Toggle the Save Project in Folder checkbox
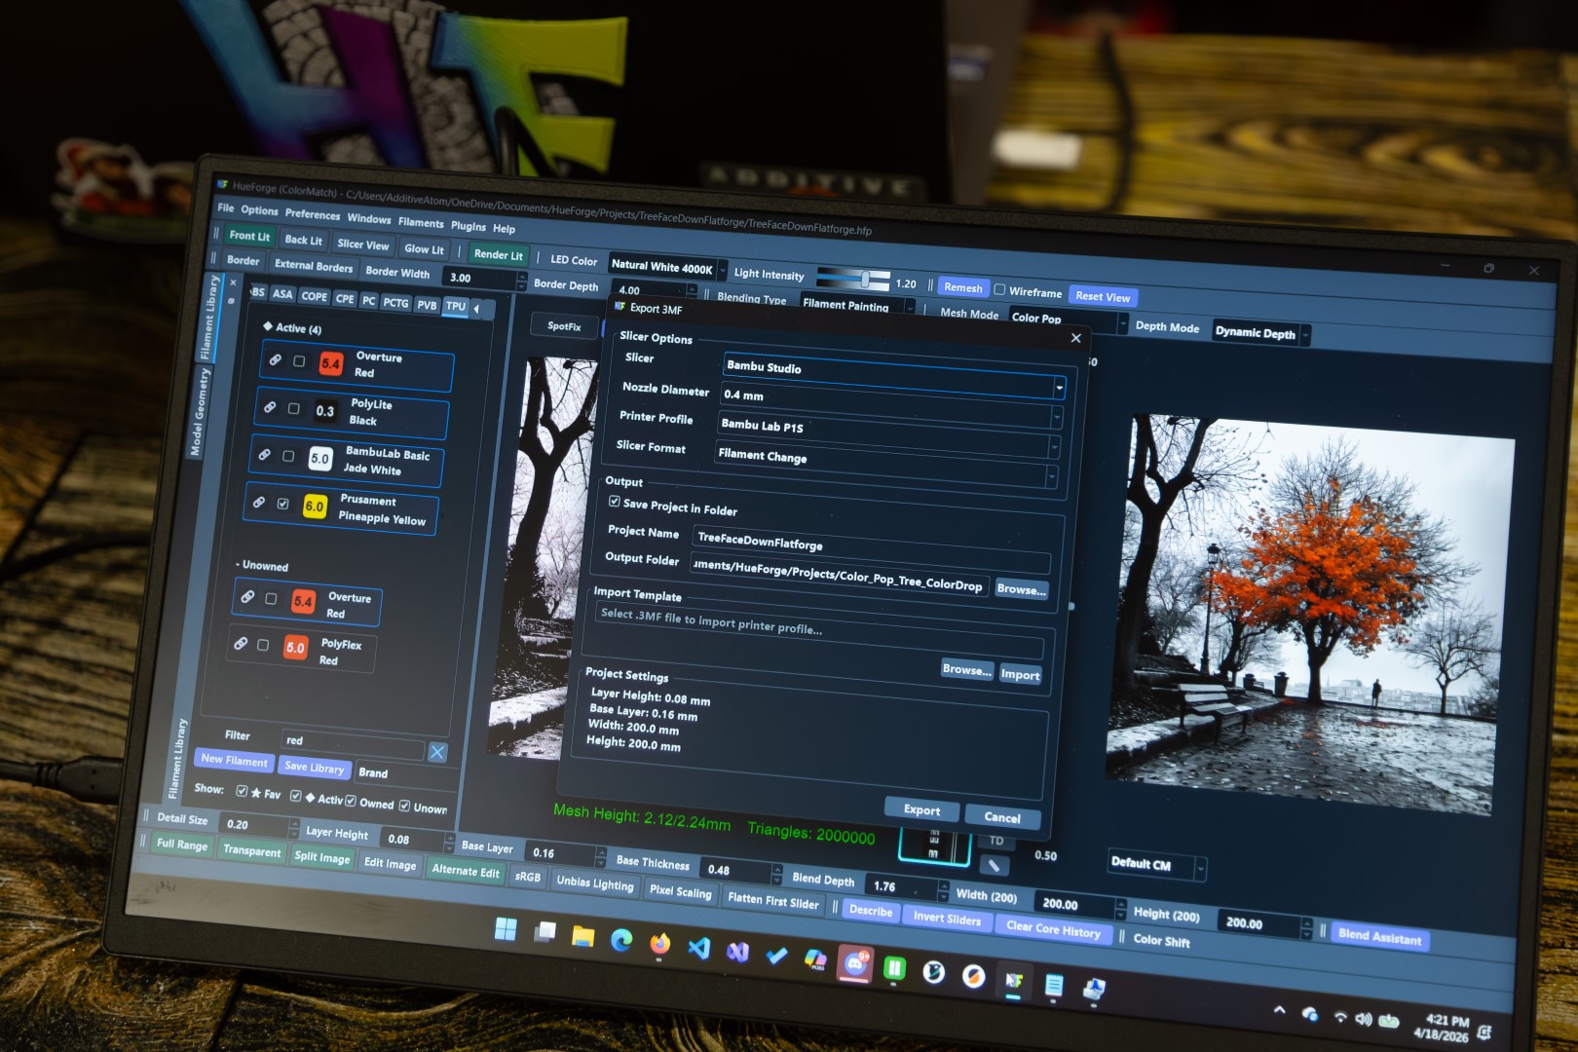This screenshot has height=1052, width=1578. pos(615,502)
